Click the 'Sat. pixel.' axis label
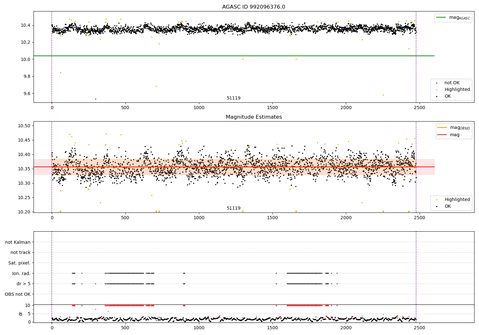Image resolution: width=479 pixels, height=335 pixels. coord(19,263)
